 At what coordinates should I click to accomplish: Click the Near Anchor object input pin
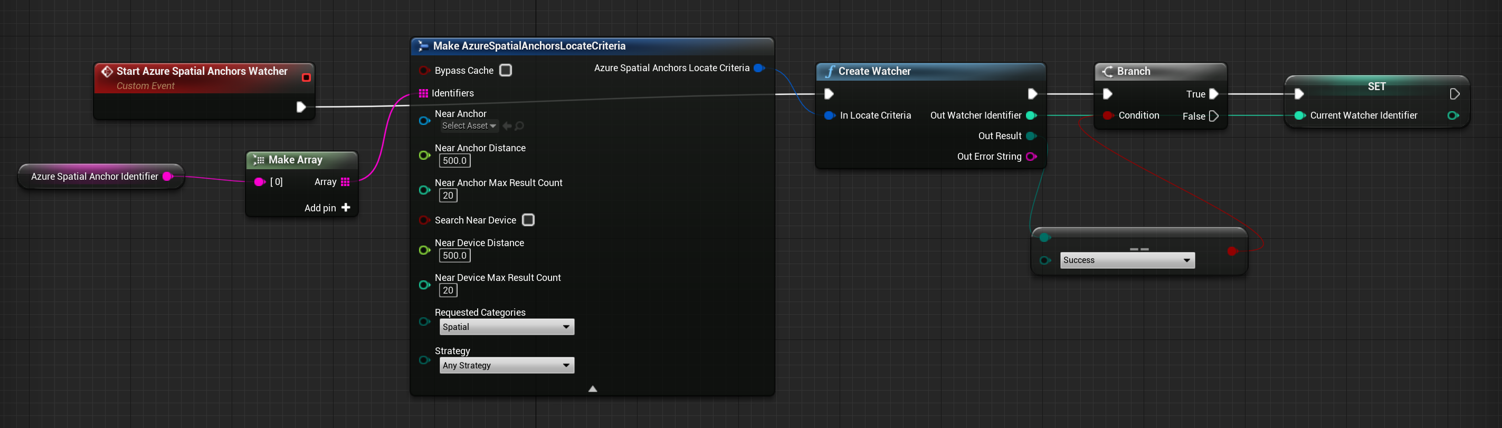pyautogui.click(x=424, y=121)
